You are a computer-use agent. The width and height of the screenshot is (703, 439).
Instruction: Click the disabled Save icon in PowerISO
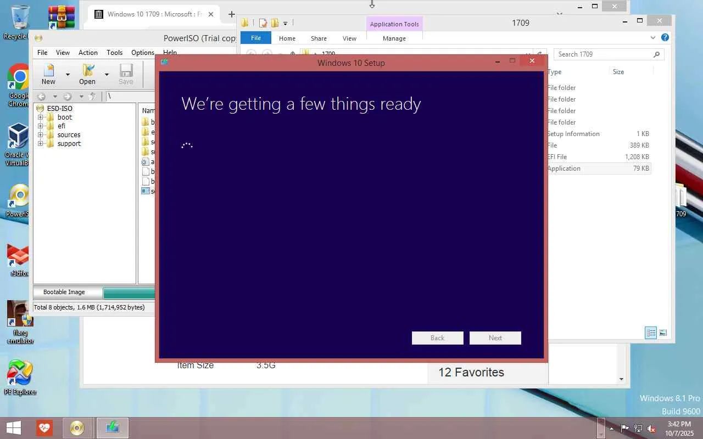[x=126, y=74]
